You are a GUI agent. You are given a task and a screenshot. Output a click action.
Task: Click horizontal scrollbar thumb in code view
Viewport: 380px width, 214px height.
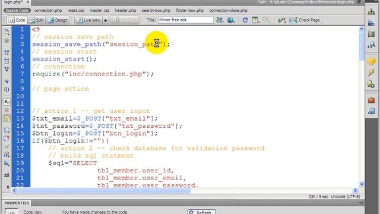tap(104, 190)
